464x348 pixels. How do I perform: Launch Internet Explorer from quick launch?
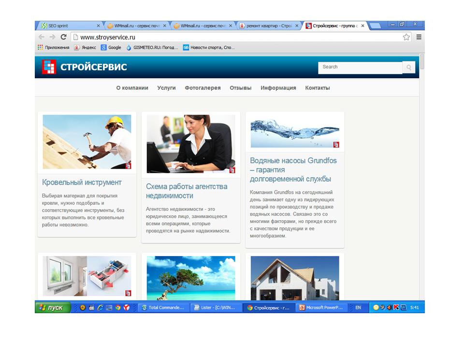101,307
